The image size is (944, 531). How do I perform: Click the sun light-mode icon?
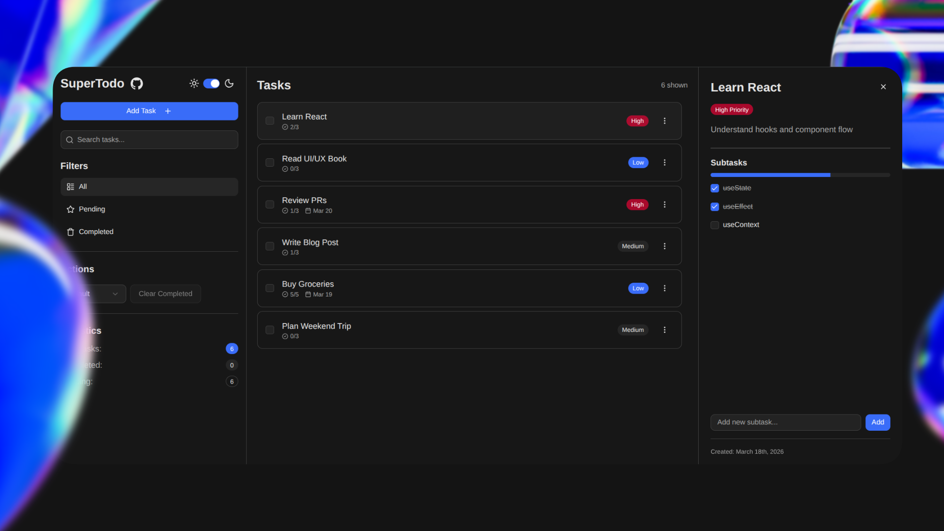click(x=194, y=84)
